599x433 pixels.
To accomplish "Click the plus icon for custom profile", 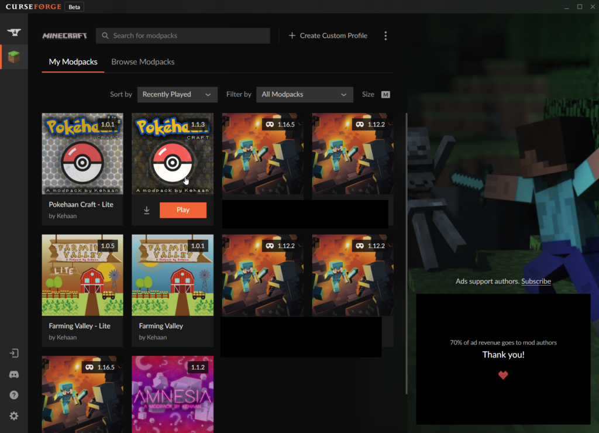I will pyautogui.click(x=292, y=36).
